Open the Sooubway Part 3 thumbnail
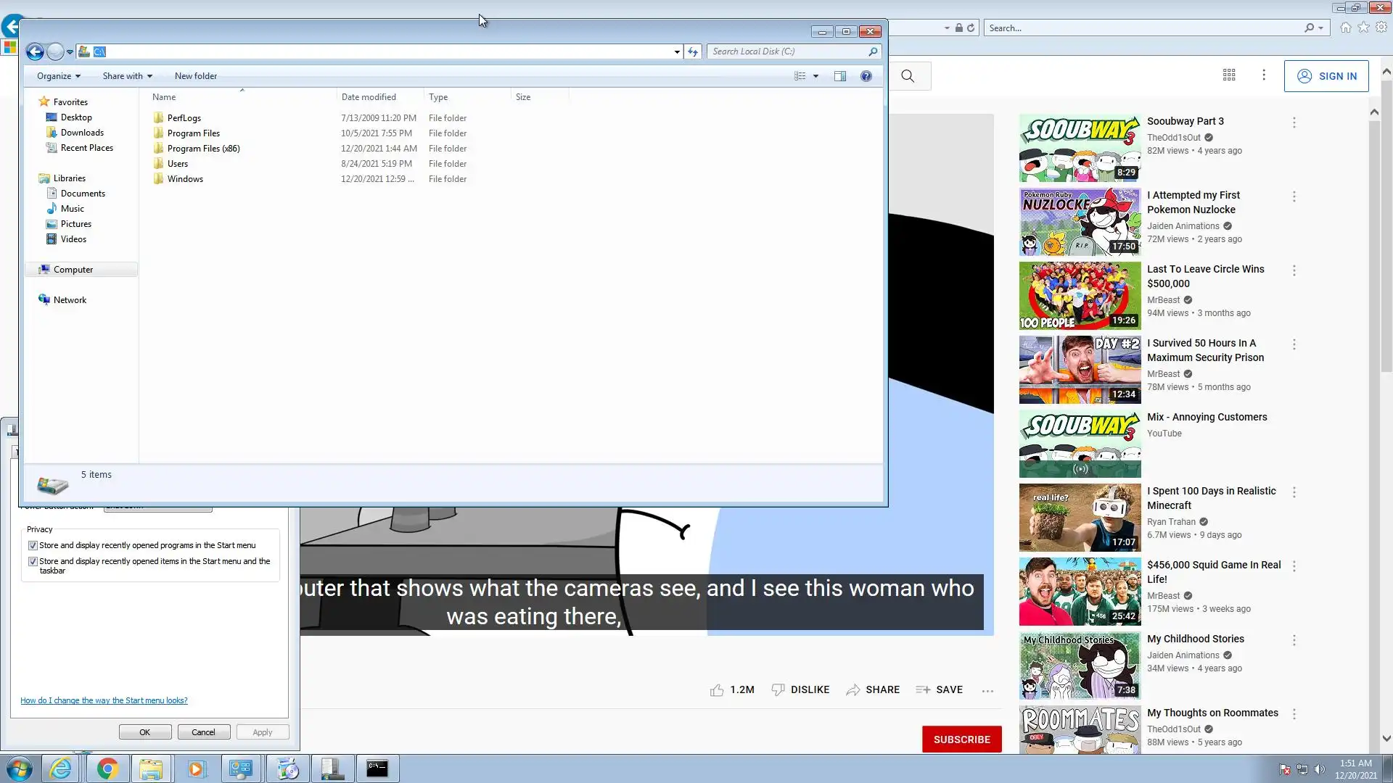This screenshot has width=1393, height=783. tap(1080, 149)
